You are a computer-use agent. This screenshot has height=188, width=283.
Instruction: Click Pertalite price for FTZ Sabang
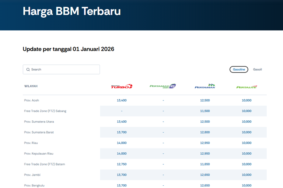pos(246,111)
